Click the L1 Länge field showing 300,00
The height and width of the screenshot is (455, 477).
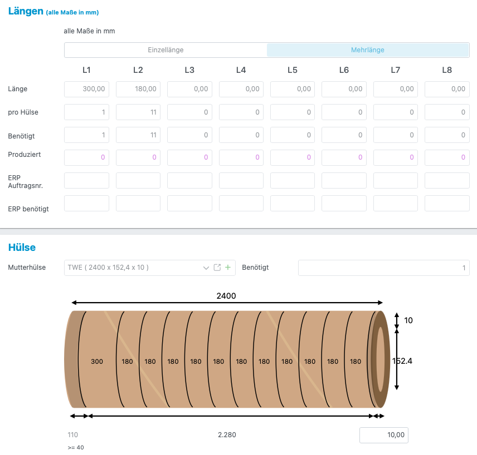86,89
